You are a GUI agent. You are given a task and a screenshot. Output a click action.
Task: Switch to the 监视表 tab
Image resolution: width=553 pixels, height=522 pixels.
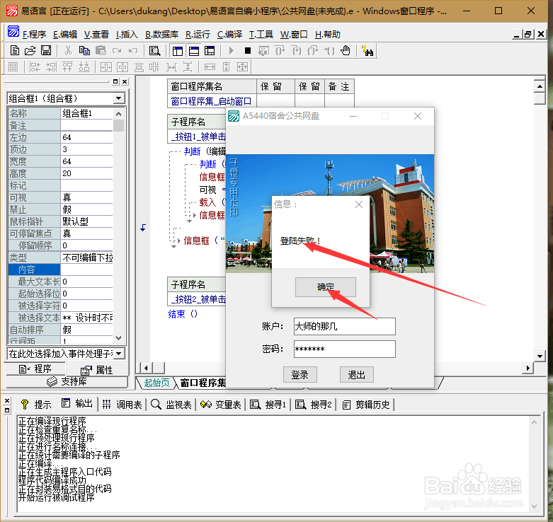[171, 405]
